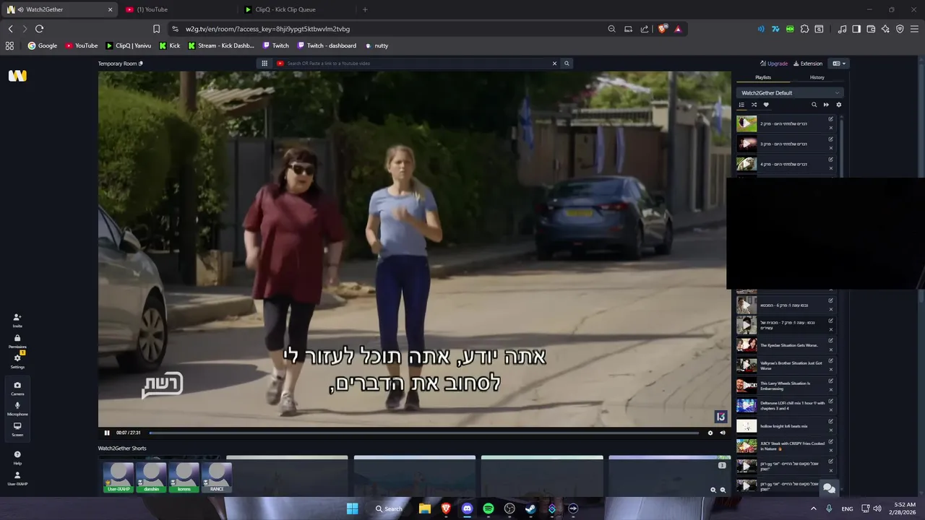Select RANCE participant avatar

click(217, 477)
